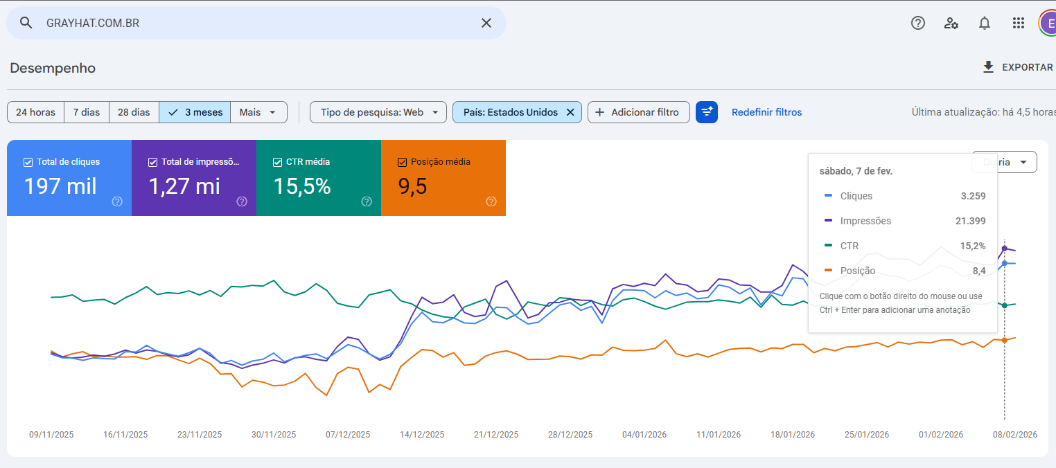Image resolution: width=1056 pixels, height=468 pixels.
Task: Clear the search field with X icon
Action: (486, 23)
